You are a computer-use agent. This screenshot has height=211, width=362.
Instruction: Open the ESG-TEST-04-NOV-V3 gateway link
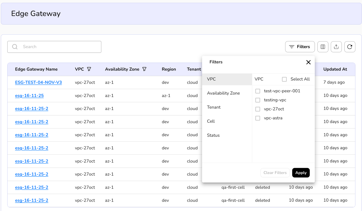[x=38, y=82]
